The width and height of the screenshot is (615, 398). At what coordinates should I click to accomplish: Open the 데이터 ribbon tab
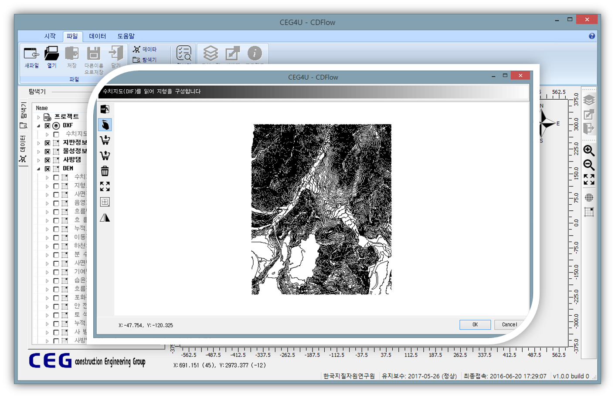point(98,36)
